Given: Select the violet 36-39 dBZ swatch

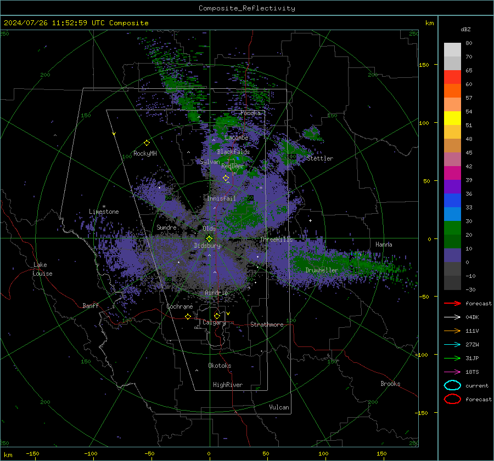Looking at the screenshot, I should [452, 187].
